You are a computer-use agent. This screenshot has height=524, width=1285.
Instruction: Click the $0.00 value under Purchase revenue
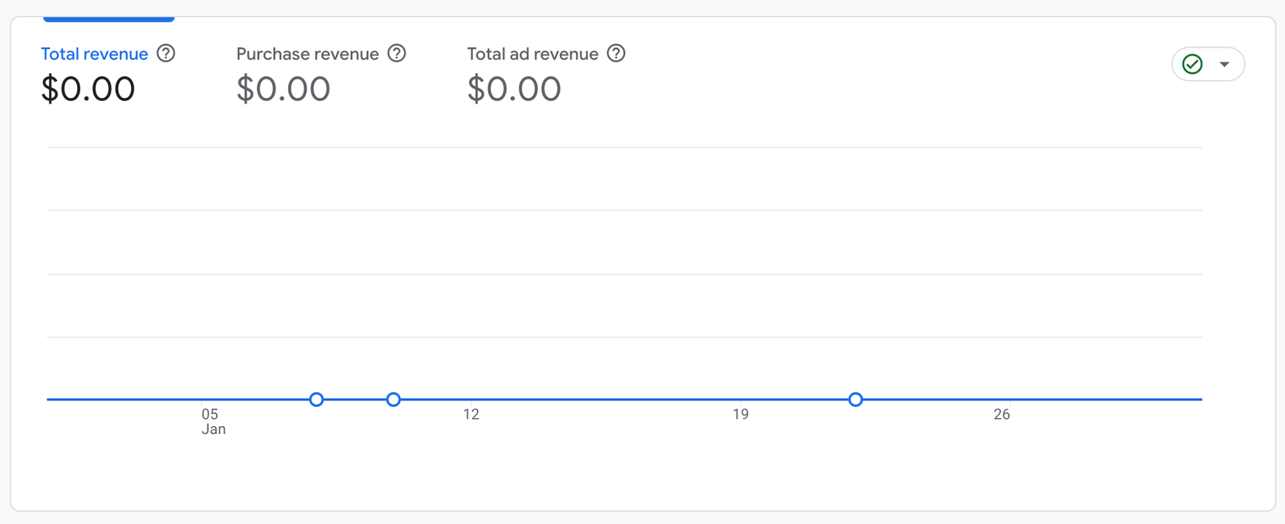click(284, 89)
